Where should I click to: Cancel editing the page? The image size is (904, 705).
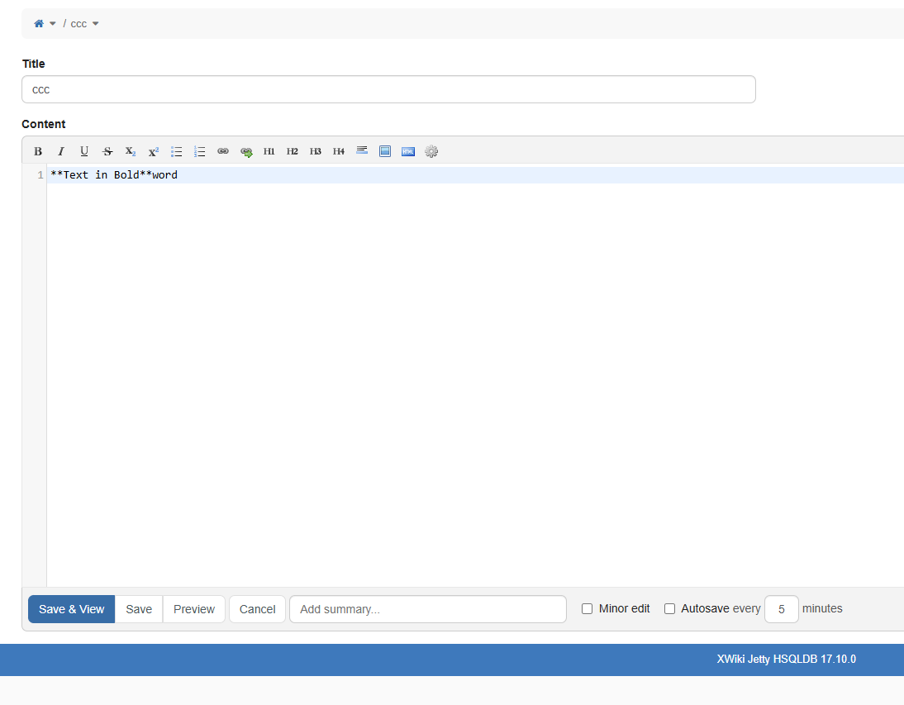(x=257, y=609)
